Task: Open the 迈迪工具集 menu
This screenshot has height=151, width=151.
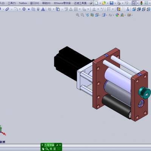Action: point(80,3)
